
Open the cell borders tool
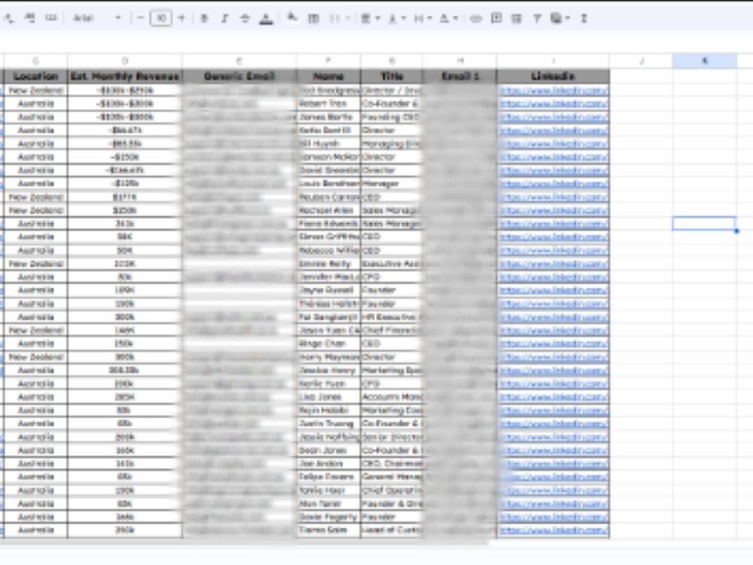pos(313,18)
